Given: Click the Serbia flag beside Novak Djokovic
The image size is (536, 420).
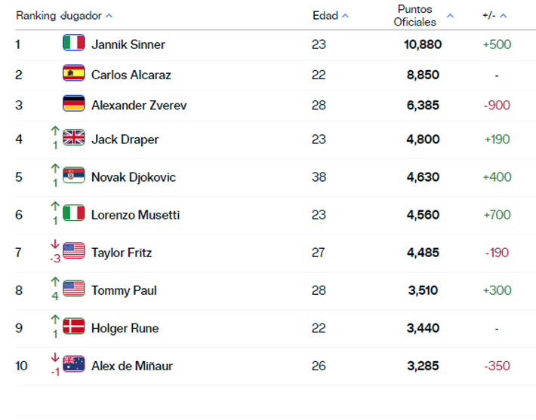Looking at the screenshot, I should pos(73,175).
